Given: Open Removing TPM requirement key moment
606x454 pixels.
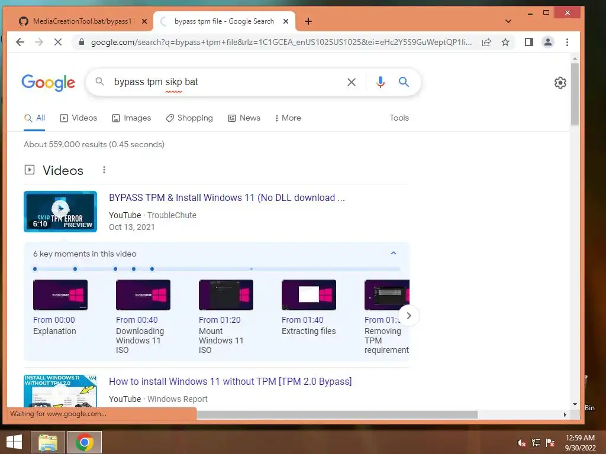Looking at the screenshot, I should point(386,340).
